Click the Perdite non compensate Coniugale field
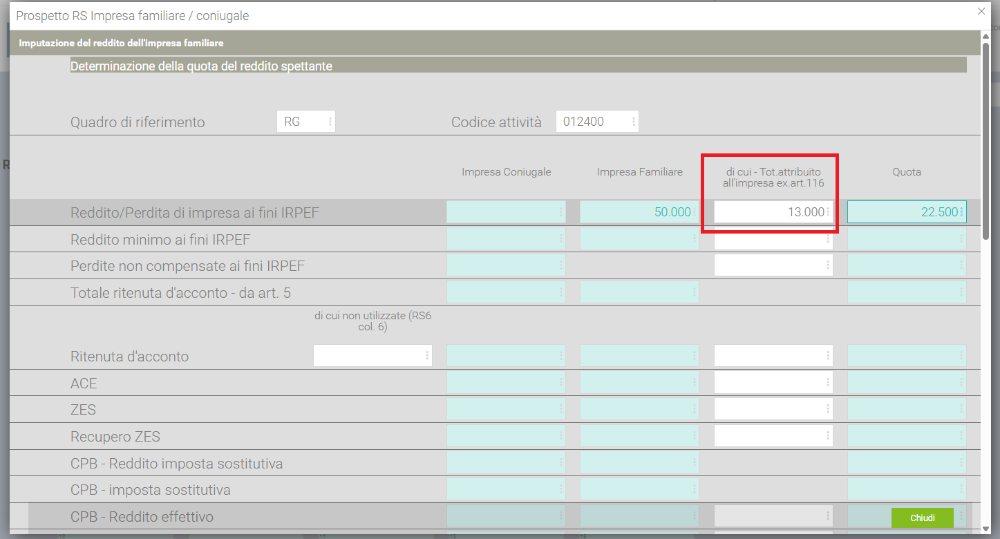 point(506,265)
